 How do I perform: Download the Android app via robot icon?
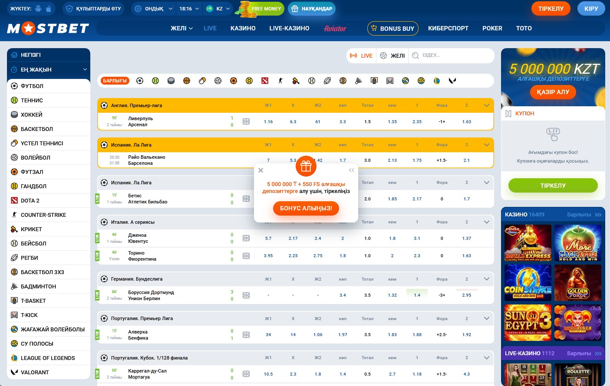pos(38,9)
